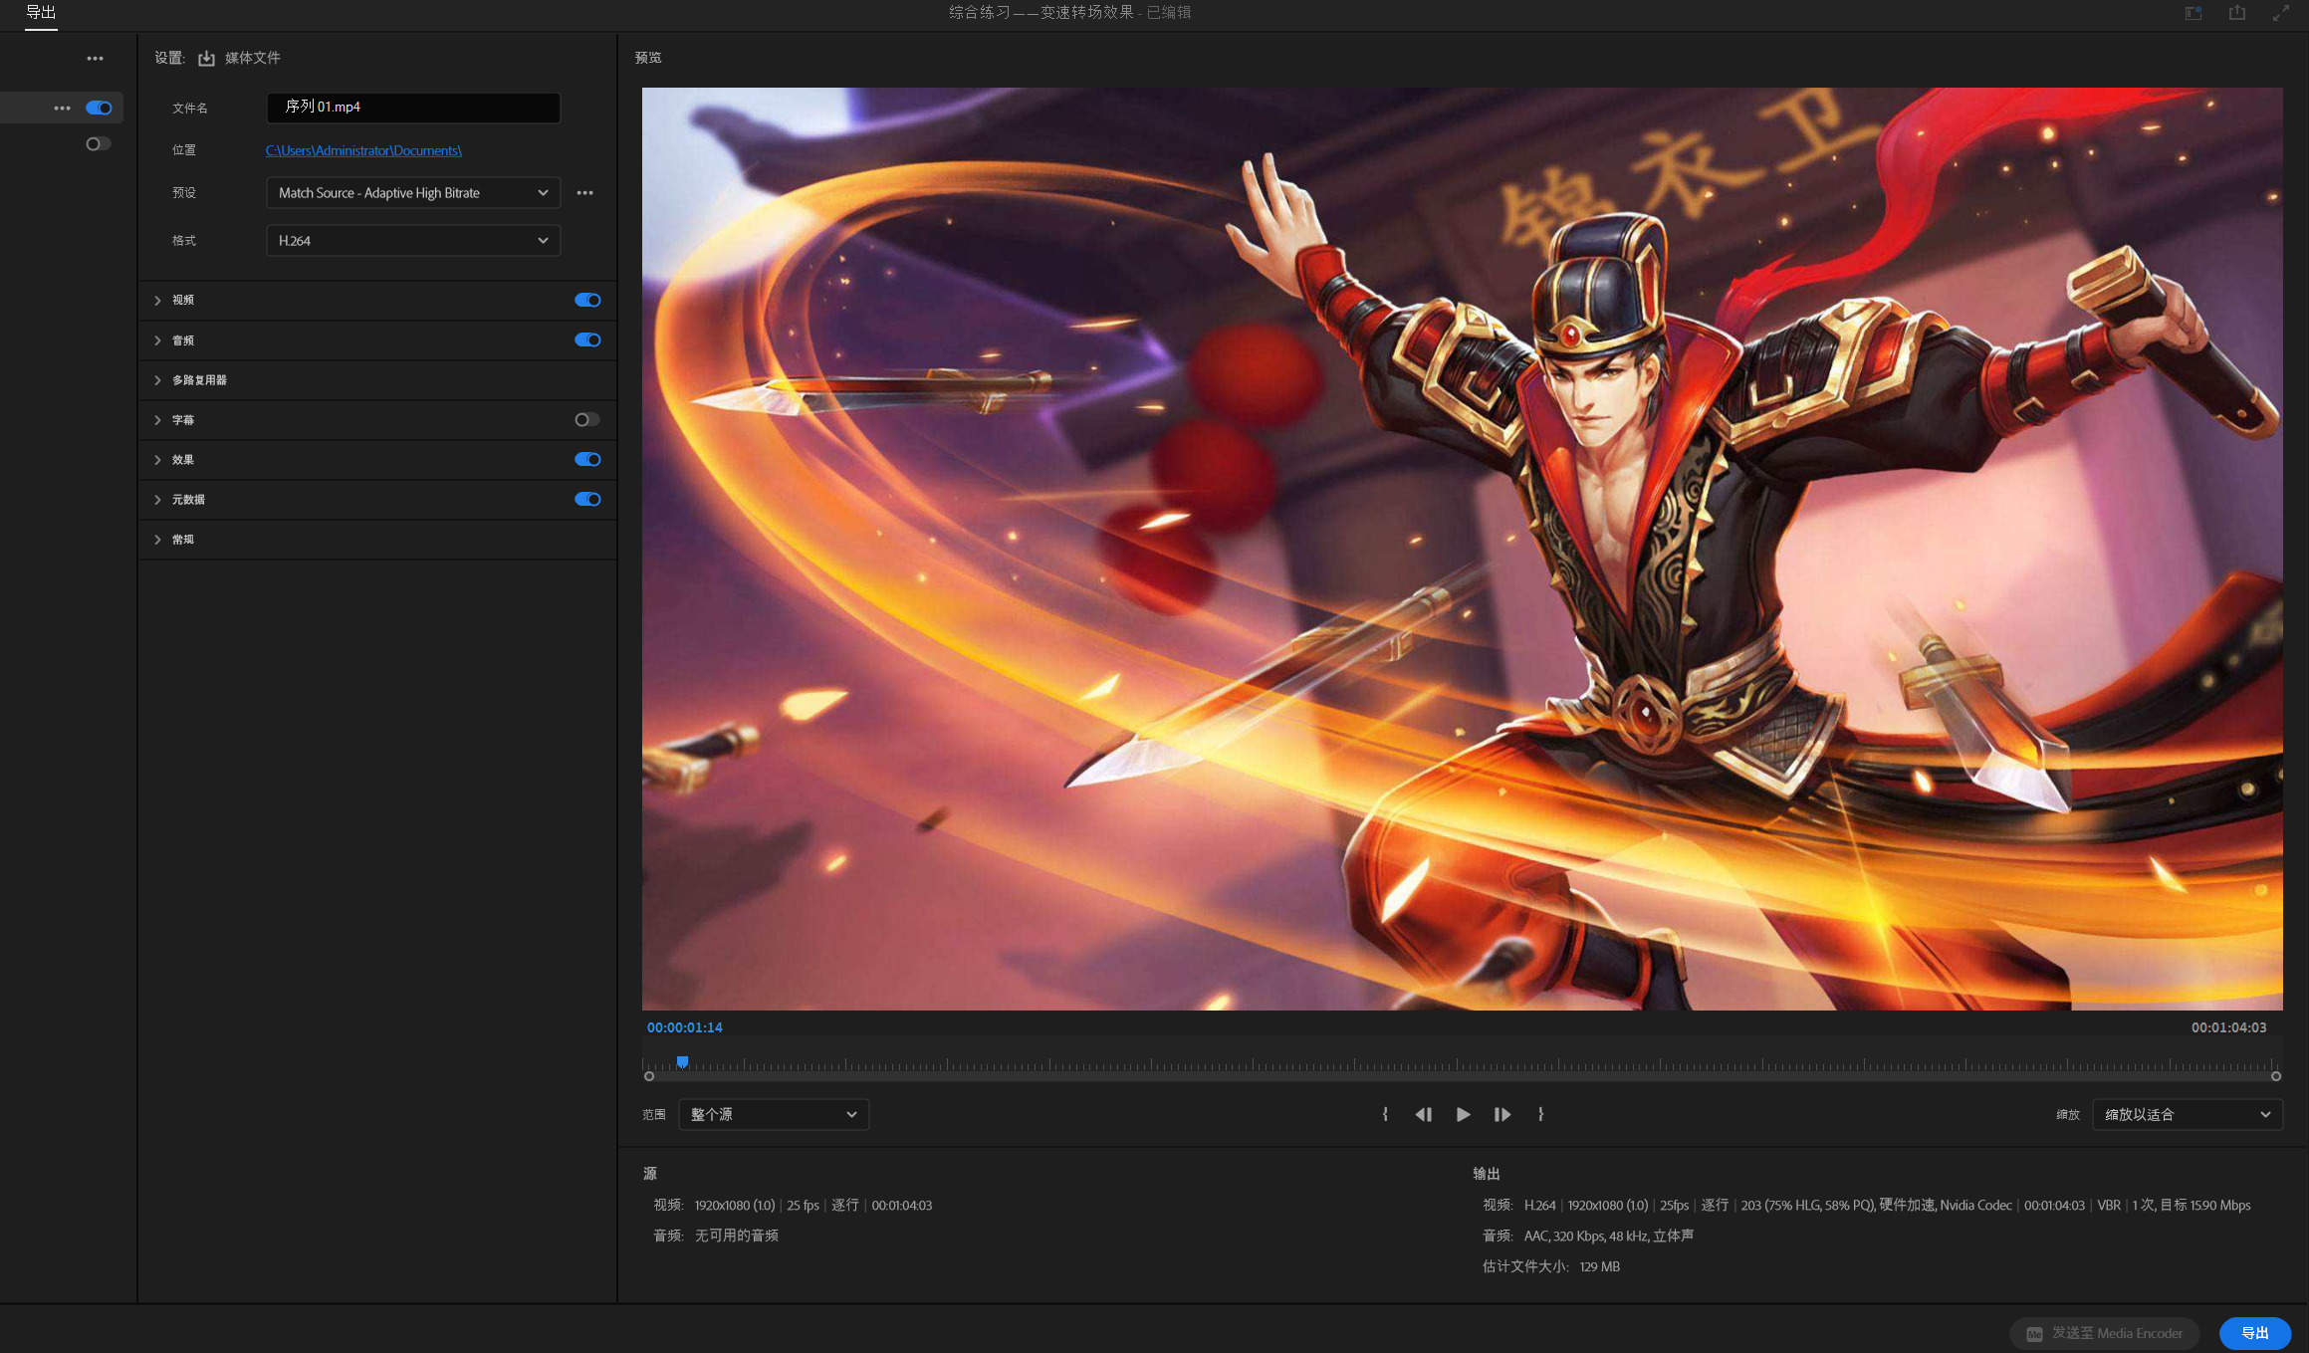Disable the 视频 video export toggle
2309x1353 pixels.
[587, 300]
